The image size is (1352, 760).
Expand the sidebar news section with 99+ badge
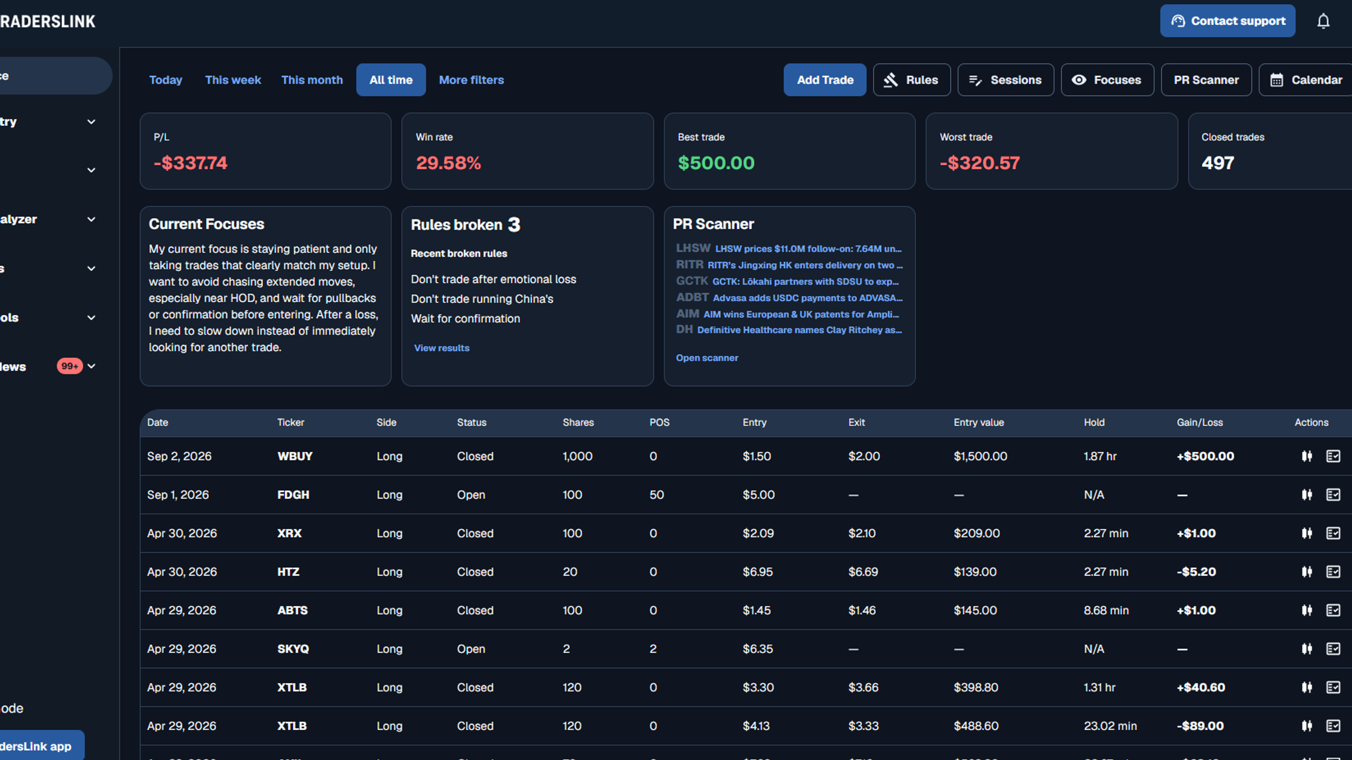91,366
